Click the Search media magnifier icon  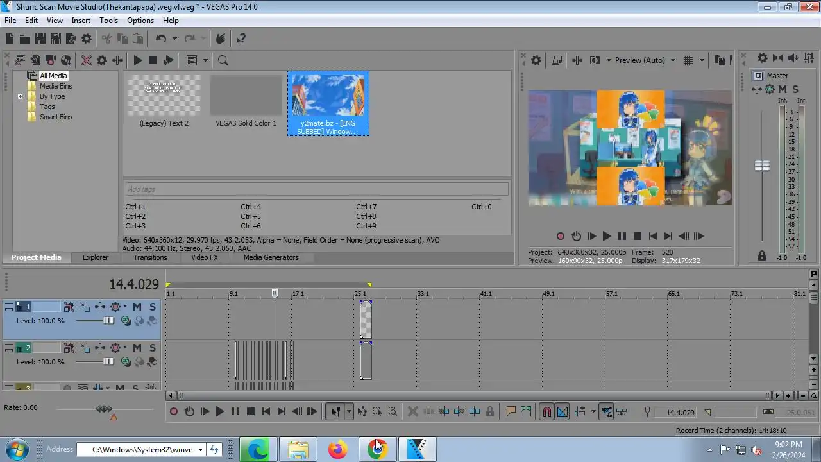[223, 60]
